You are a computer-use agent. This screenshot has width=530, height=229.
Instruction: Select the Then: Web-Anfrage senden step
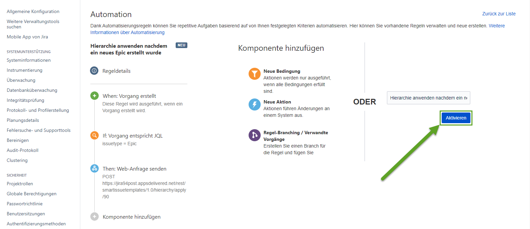(135, 169)
